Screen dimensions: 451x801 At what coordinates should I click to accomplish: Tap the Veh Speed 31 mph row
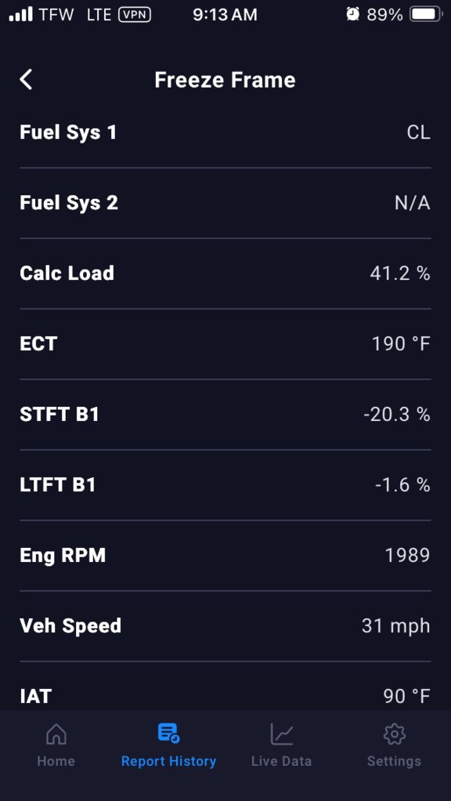click(225, 625)
